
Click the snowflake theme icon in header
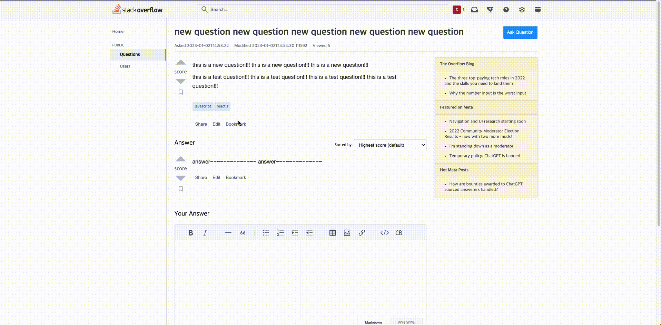tap(522, 10)
